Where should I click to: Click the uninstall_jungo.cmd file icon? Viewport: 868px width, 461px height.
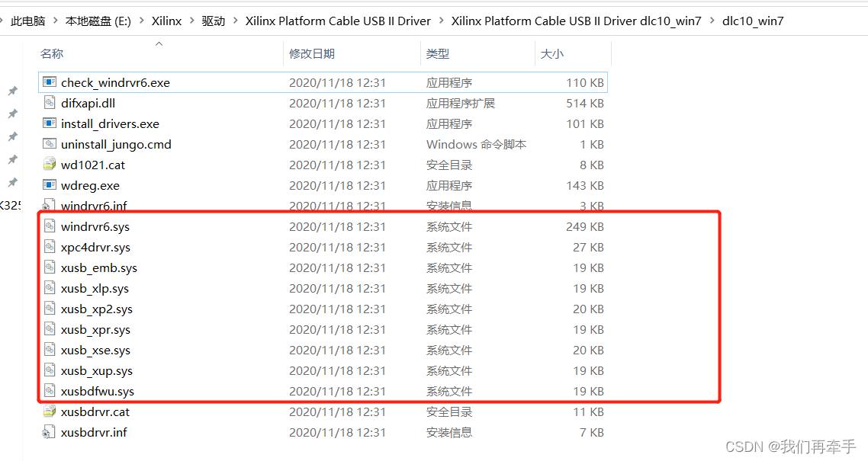pos(50,144)
